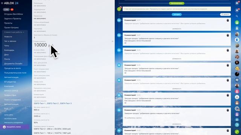
Task: Click the breakdown row '53972-Тест 2 - 200 кг.'
Action: coord(52,129)
